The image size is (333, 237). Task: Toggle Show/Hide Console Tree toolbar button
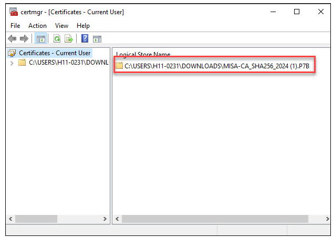41,38
